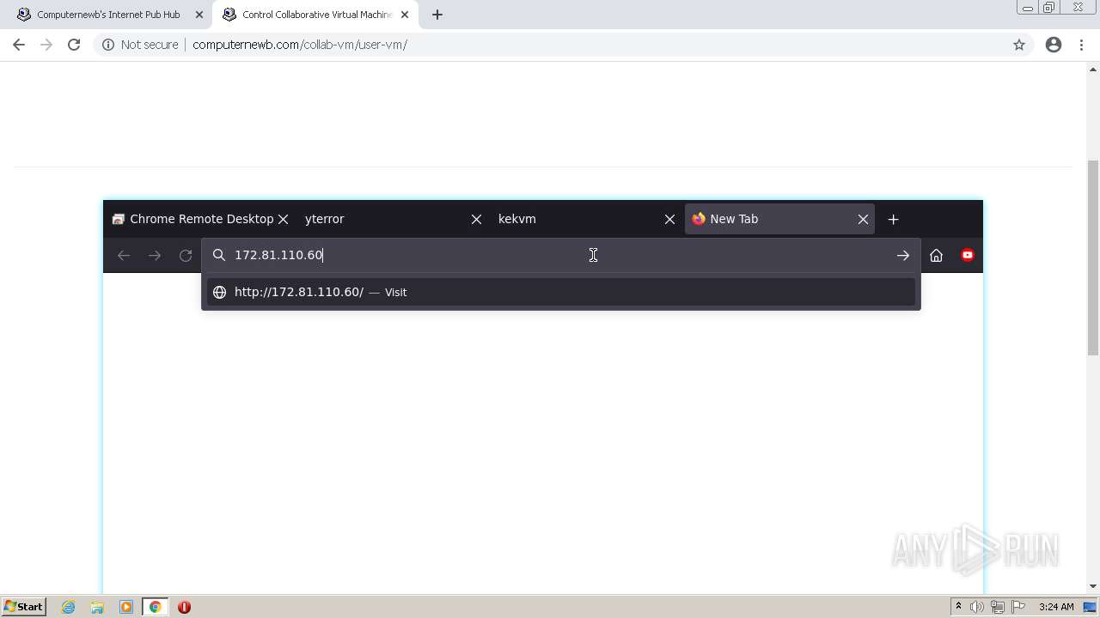The image size is (1100, 618).
Task: Open Firefox home page icon
Action: (x=937, y=255)
